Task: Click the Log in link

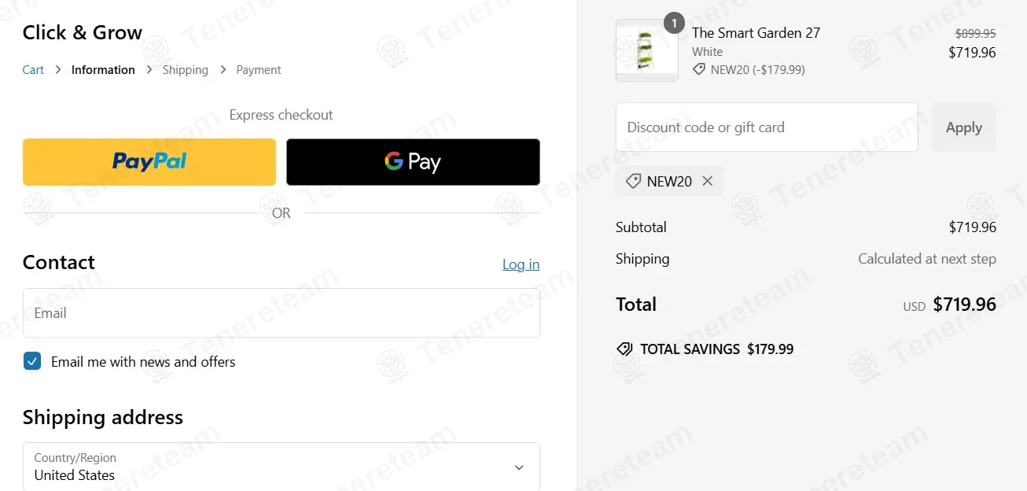Action: pos(521,264)
